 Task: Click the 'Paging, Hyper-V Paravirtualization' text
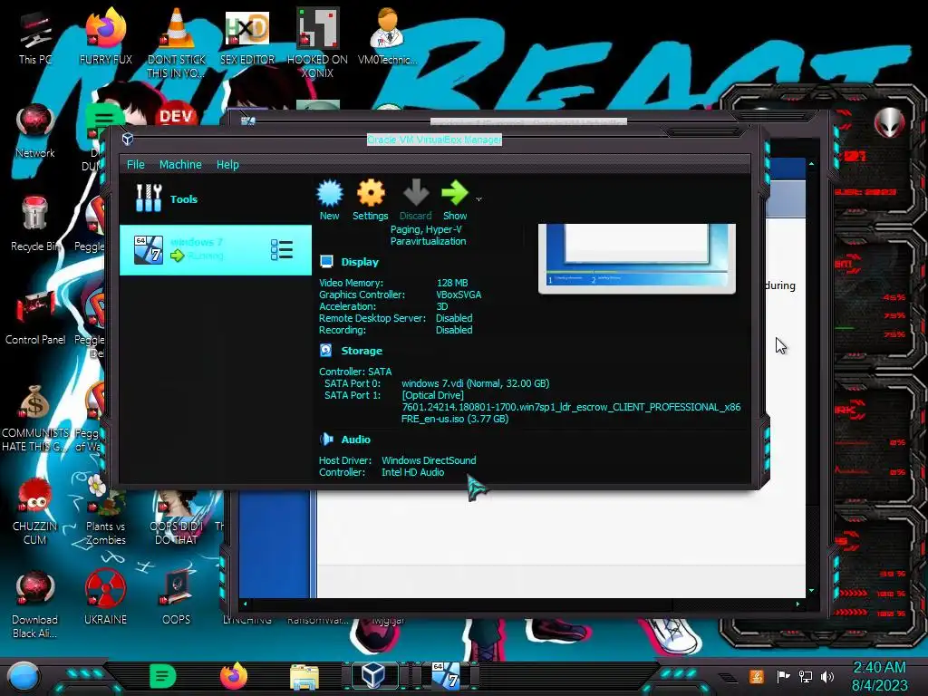coord(428,235)
